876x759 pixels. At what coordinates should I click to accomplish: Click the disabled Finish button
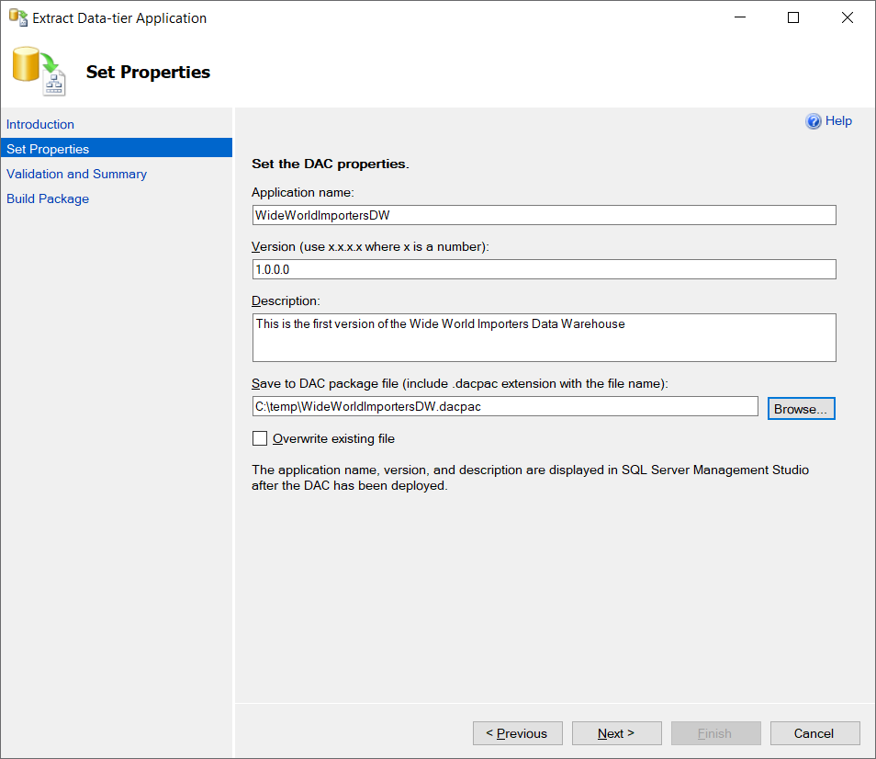[715, 733]
